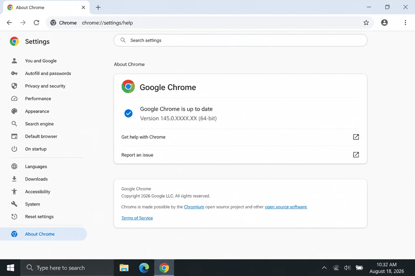Screen dimensions: 415x276
Task: Open File Explorer from the taskbar
Action: click(x=124, y=268)
